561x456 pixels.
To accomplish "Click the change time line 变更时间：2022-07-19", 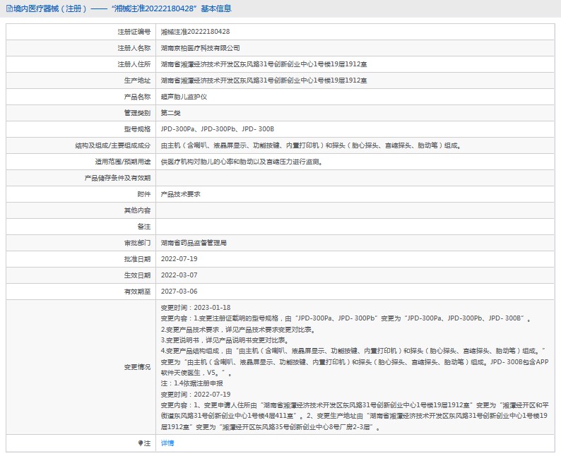I will (195, 395).
